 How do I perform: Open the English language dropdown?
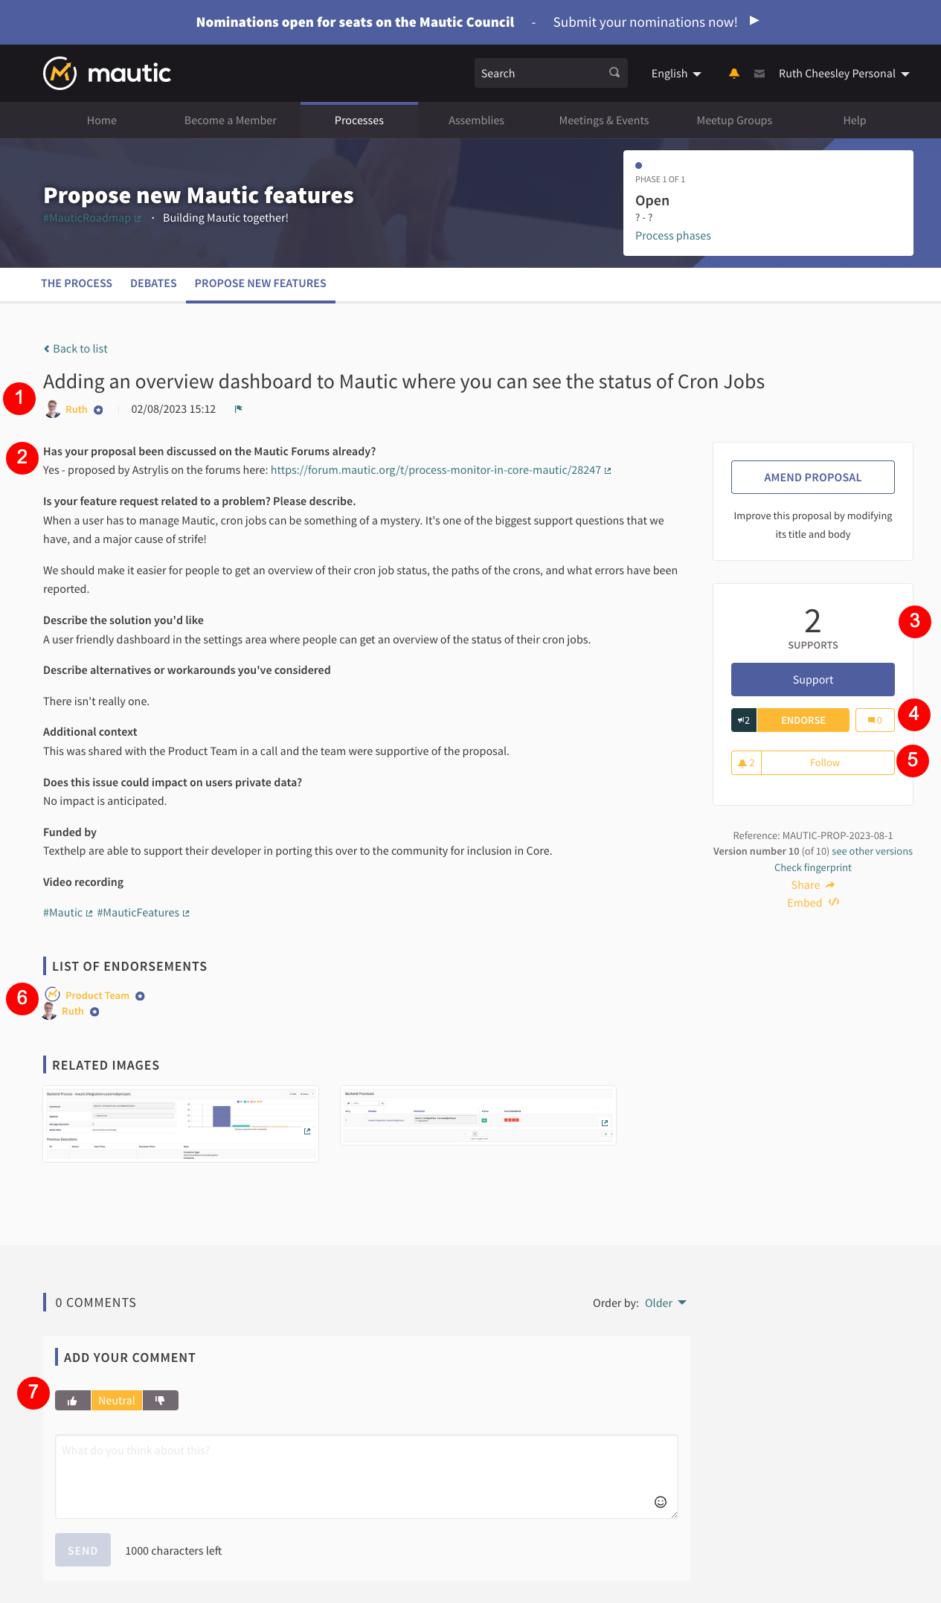(675, 74)
